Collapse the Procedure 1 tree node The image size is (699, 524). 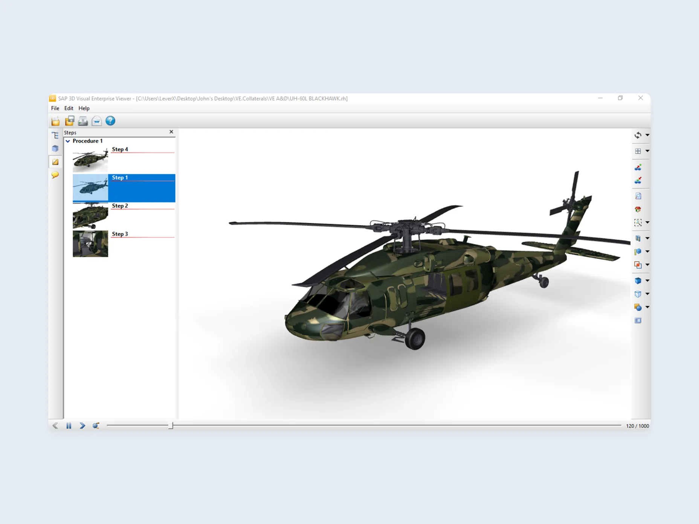pyautogui.click(x=68, y=141)
